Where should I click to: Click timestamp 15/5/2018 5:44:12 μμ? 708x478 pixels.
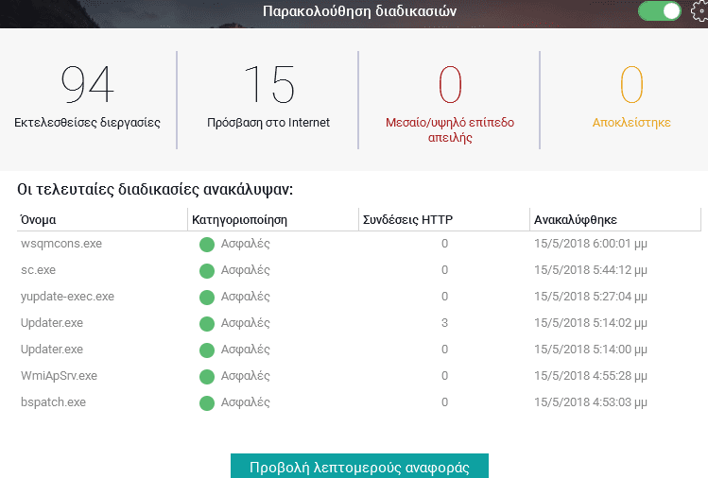pyautogui.click(x=591, y=270)
